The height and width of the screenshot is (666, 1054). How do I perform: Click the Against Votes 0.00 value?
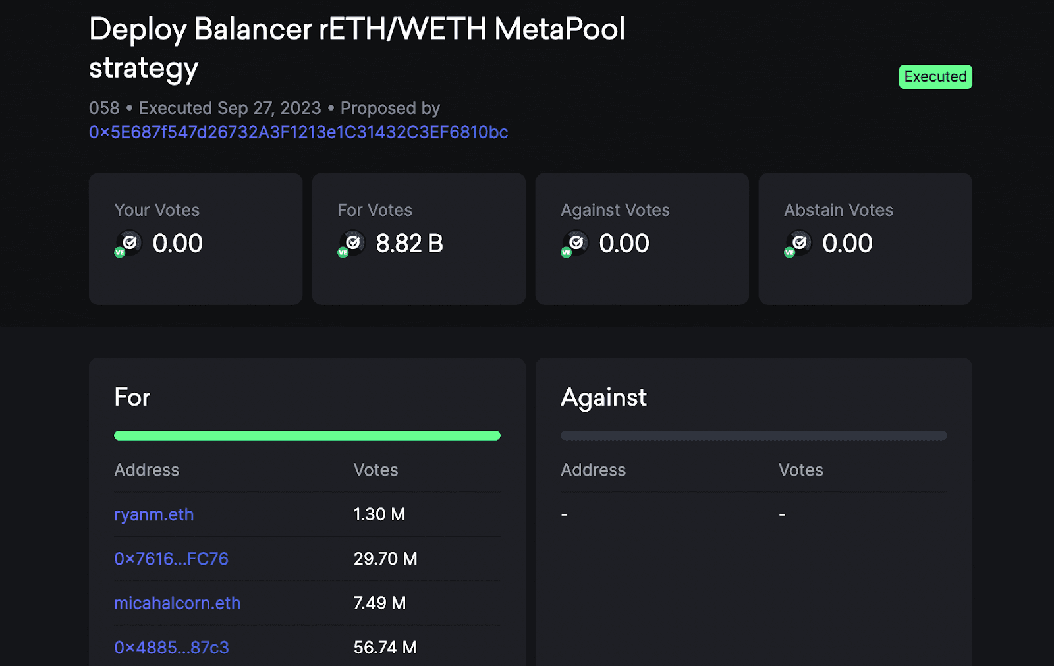coord(624,244)
